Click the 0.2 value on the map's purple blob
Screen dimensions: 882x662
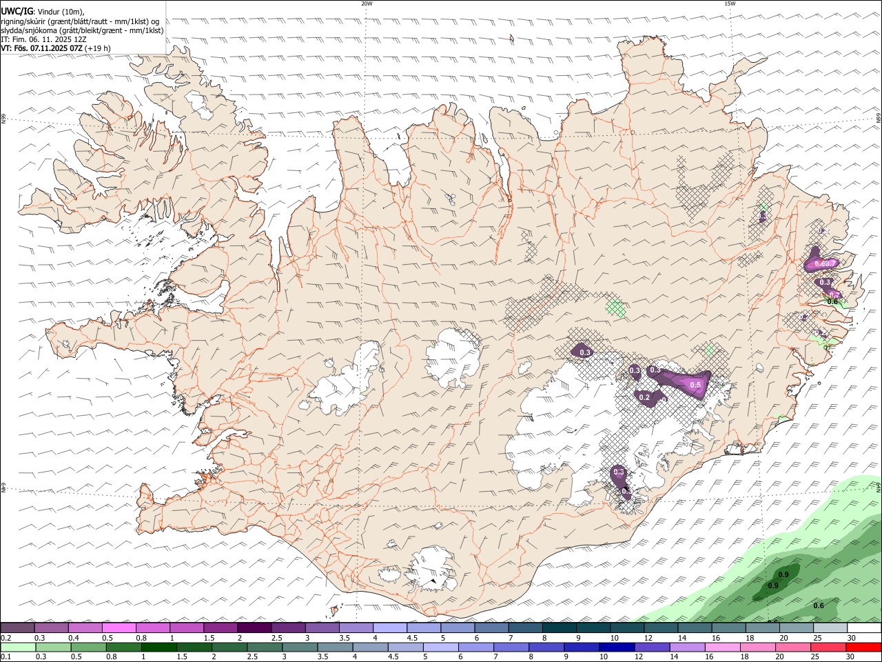tap(644, 397)
